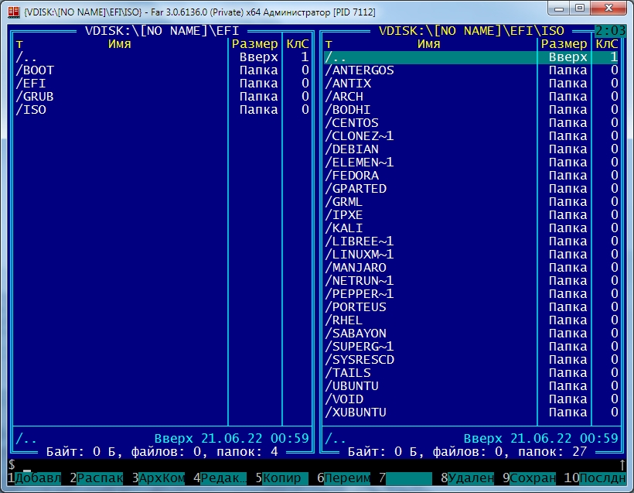
Task: Click the up arrow at command line end
Action: 622,465
